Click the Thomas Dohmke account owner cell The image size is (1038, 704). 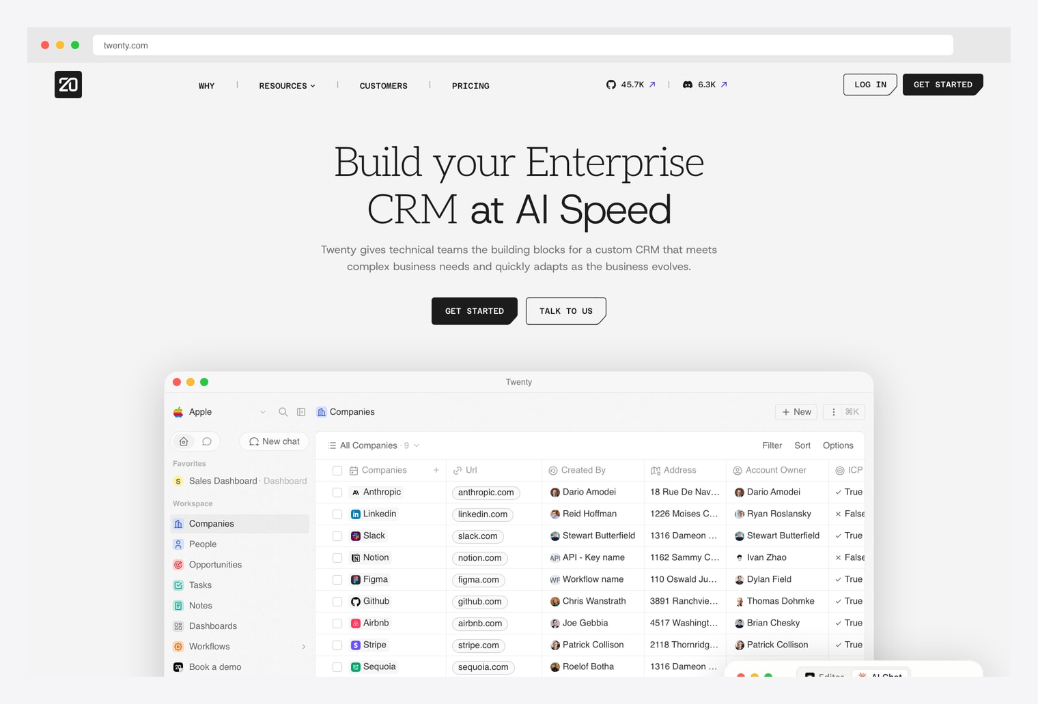777,601
